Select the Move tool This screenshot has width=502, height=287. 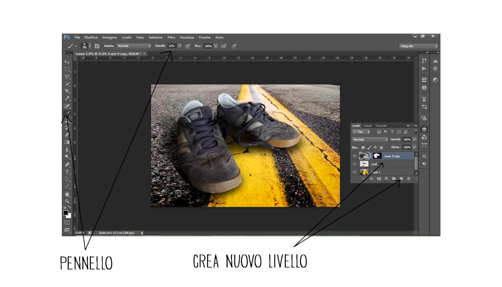tap(67, 62)
